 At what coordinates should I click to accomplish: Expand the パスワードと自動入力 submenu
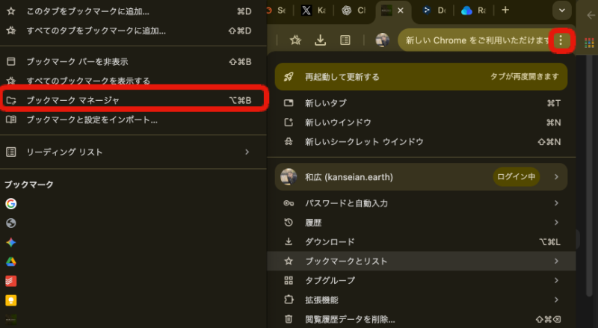tap(555, 203)
